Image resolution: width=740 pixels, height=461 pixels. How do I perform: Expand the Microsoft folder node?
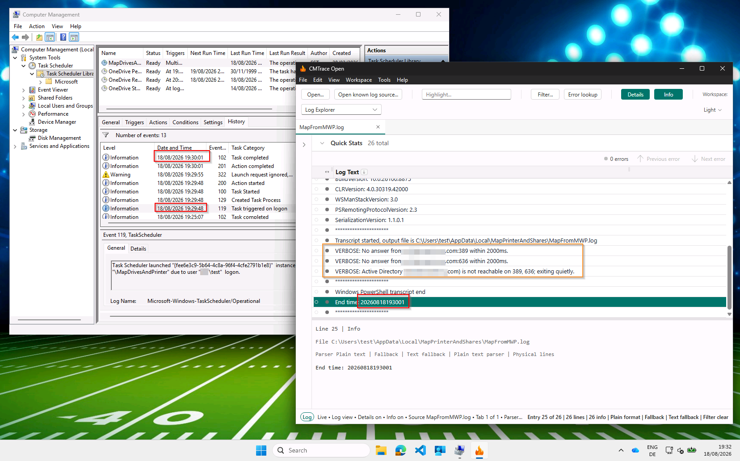pyautogui.click(x=41, y=82)
